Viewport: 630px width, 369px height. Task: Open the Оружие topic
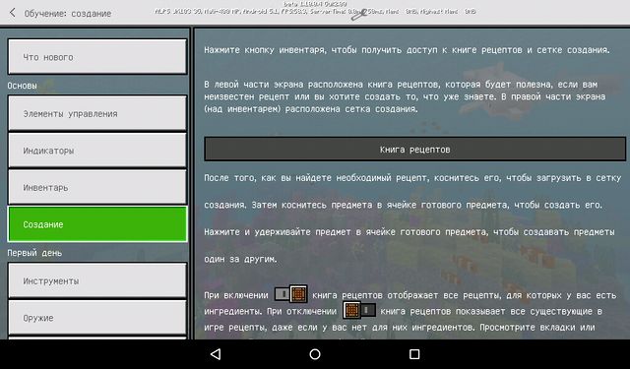point(97,318)
